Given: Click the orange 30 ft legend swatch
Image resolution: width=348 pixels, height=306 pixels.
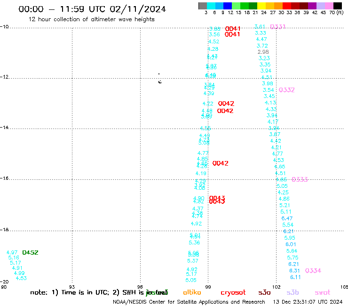Looking at the screenshot, I should pyautogui.click(x=278, y=6).
